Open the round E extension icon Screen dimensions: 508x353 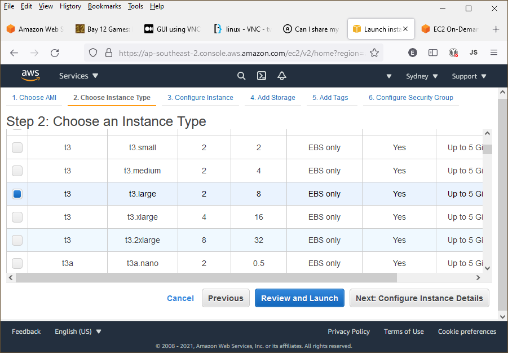click(x=412, y=53)
